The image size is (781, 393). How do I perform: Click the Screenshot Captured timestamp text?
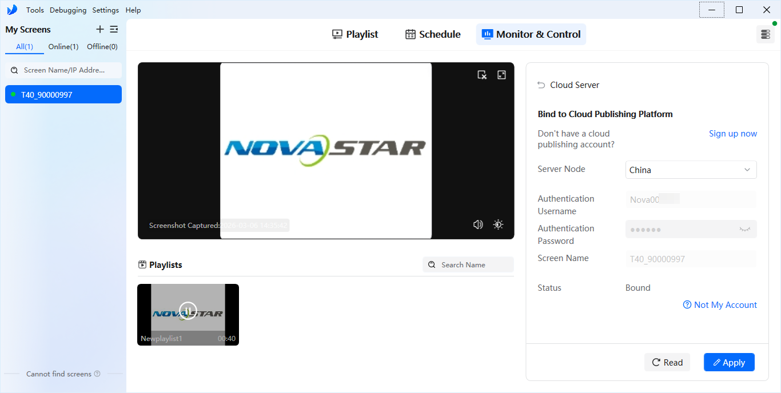[219, 226]
